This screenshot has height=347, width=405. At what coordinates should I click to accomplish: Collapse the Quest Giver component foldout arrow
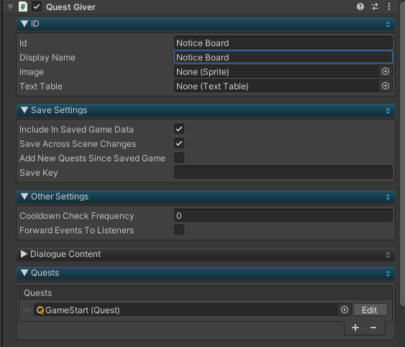pos(10,7)
